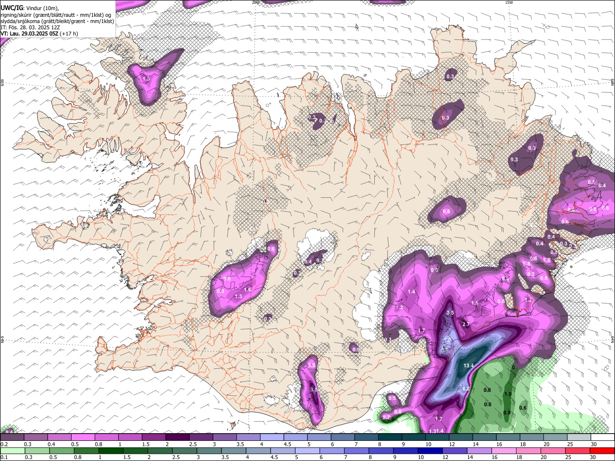Pick the pink green-row swatch between 18 and 20
615x461 pixels.
coord(529,450)
